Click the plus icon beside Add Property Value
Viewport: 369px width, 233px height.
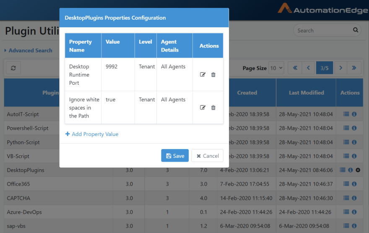coord(68,134)
